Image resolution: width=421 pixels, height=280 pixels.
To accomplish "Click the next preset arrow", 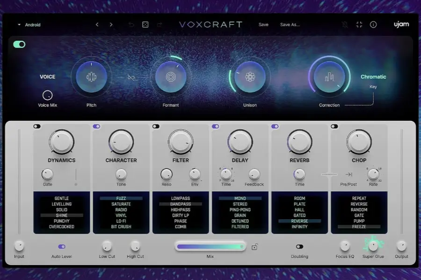I will 111,24.
